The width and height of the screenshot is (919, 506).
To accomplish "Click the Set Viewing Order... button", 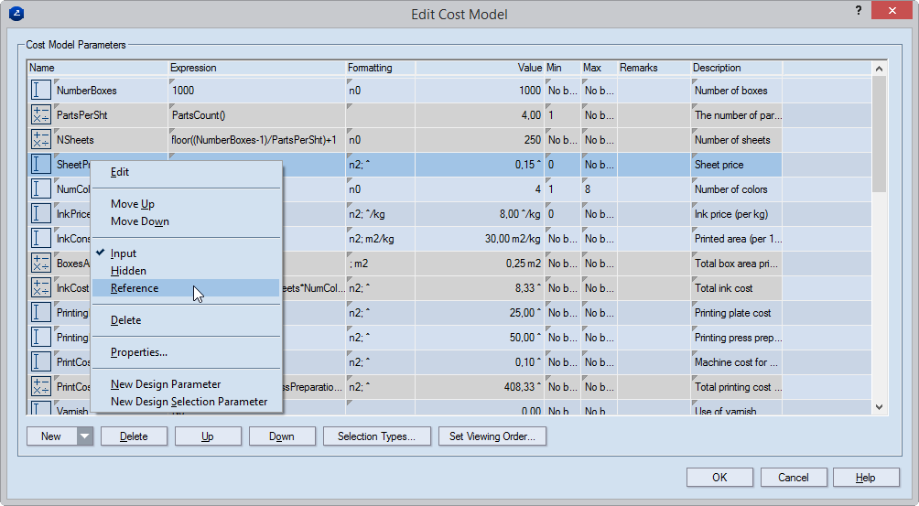I will (x=492, y=436).
